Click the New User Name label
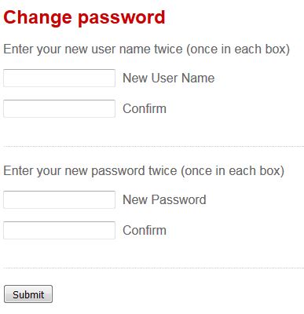Screen dimensions: 304x314 [x=169, y=78]
